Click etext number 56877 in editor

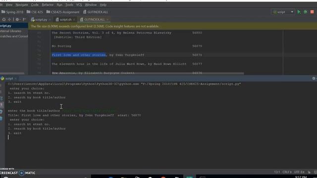click(x=197, y=64)
